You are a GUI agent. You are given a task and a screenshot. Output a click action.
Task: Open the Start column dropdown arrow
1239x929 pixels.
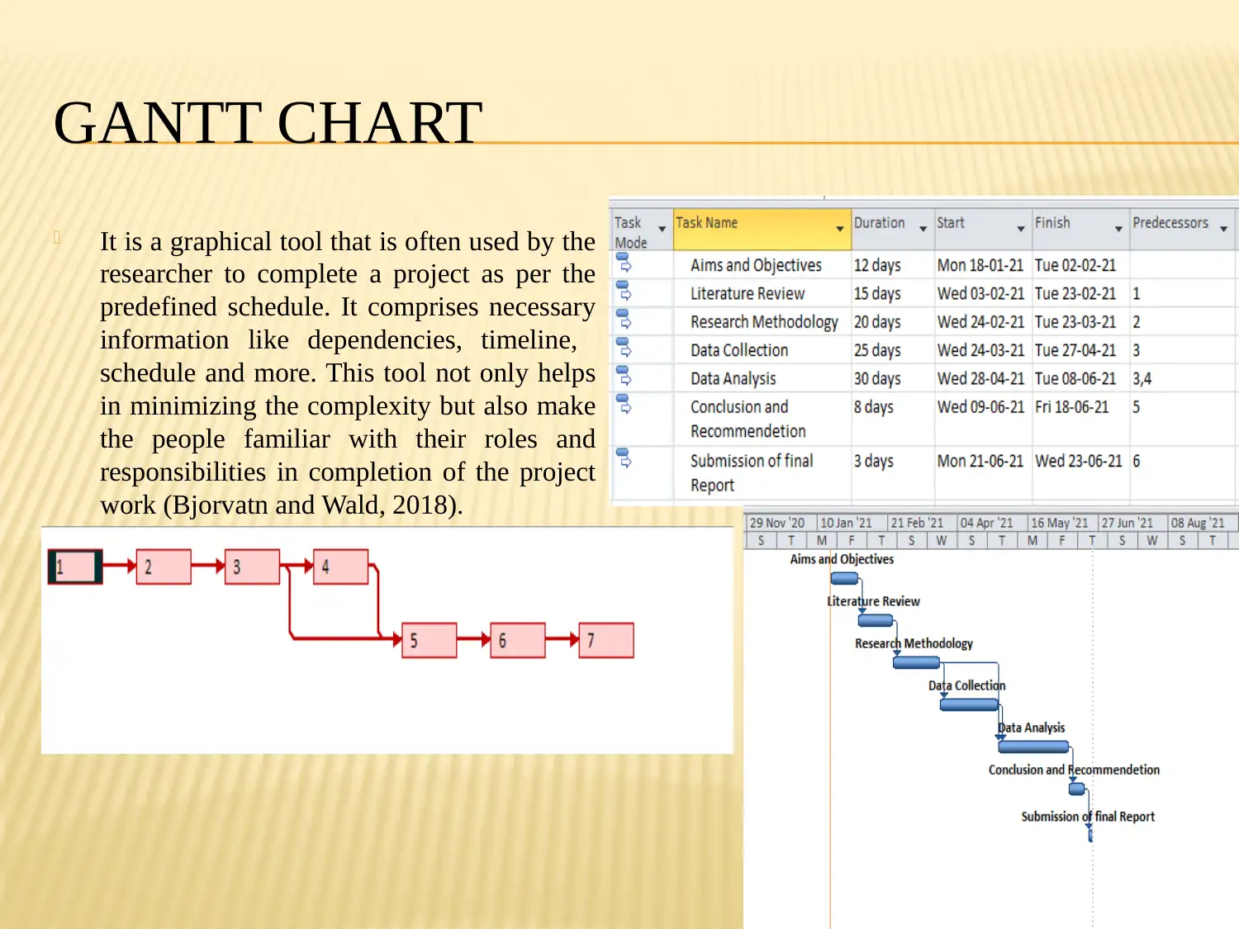pos(1021,229)
